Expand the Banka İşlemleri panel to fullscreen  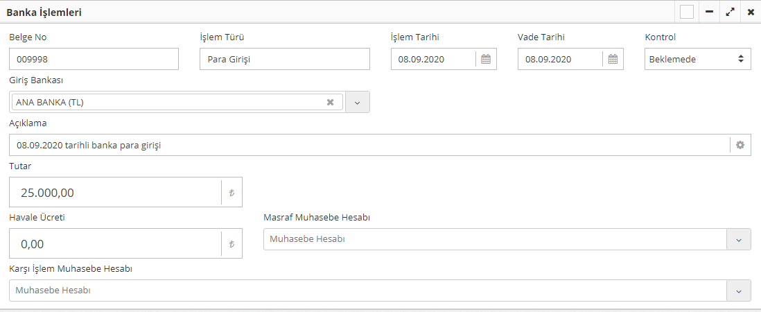[730, 12]
